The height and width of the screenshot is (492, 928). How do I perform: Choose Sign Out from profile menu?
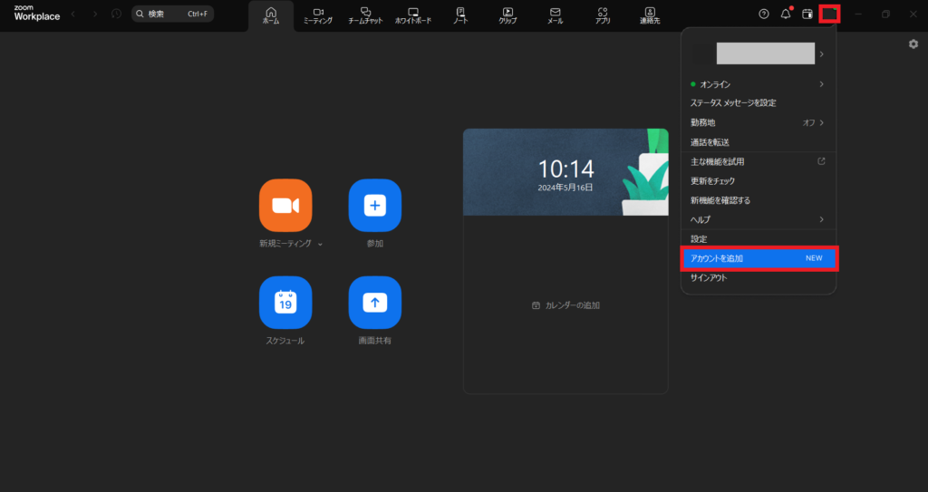click(709, 278)
